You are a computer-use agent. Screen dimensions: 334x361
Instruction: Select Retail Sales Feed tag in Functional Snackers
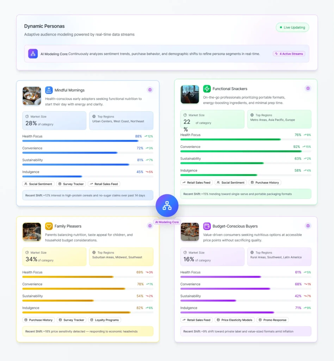tap(197, 183)
